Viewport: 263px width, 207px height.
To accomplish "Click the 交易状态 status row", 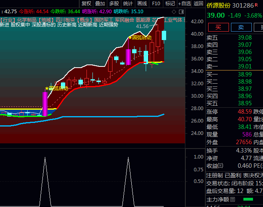I will [x=234, y=183].
